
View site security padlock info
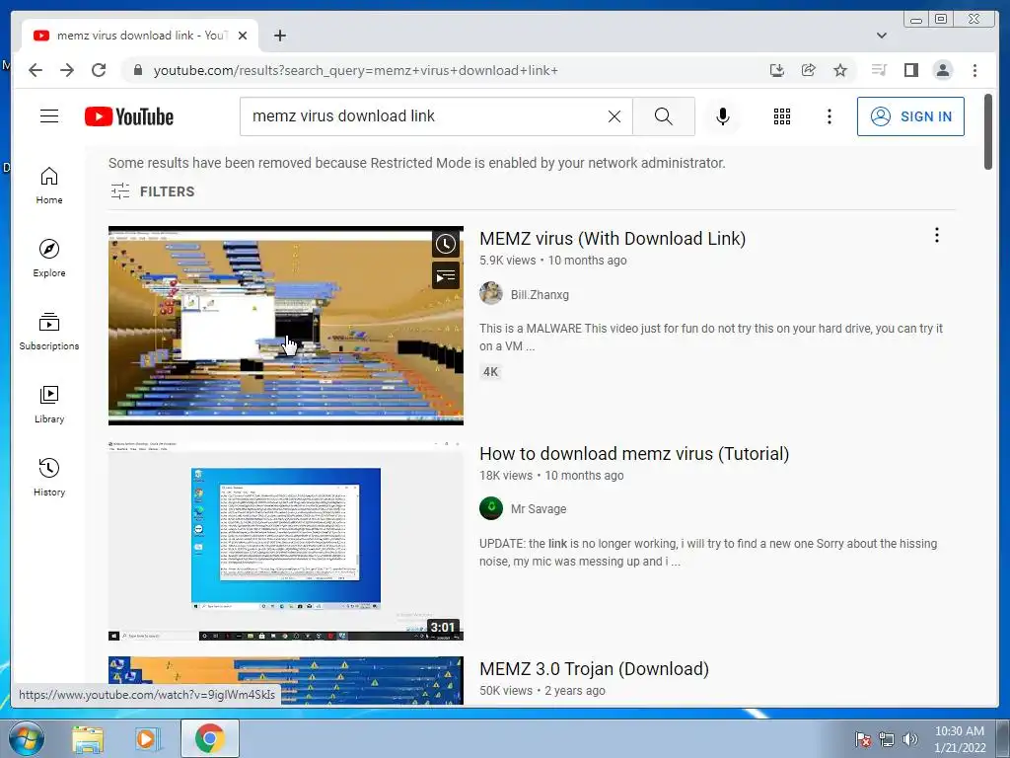point(137,70)
